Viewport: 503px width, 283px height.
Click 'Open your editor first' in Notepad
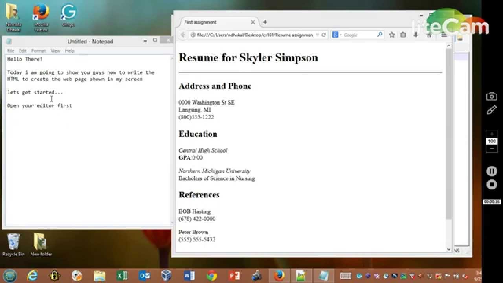pyautogui.click(x=39, y=106)
